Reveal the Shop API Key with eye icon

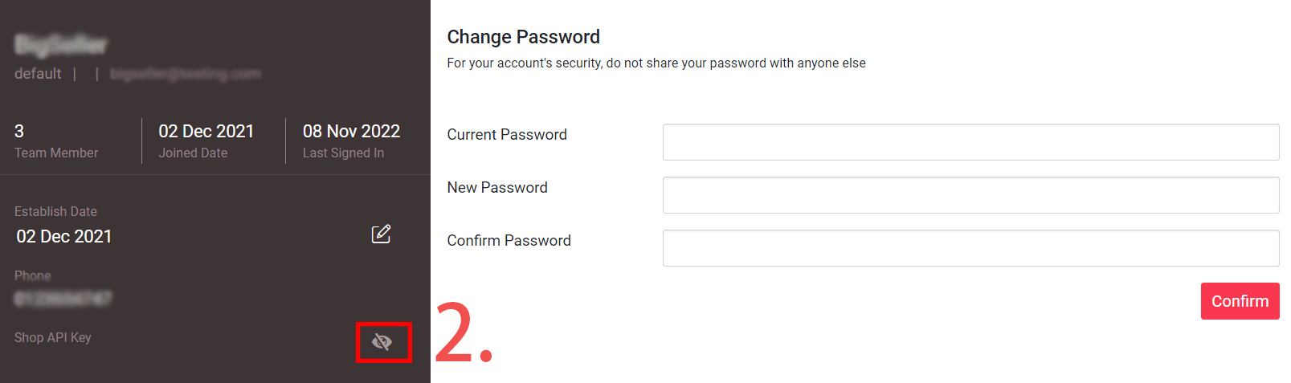tap(382, 342)
